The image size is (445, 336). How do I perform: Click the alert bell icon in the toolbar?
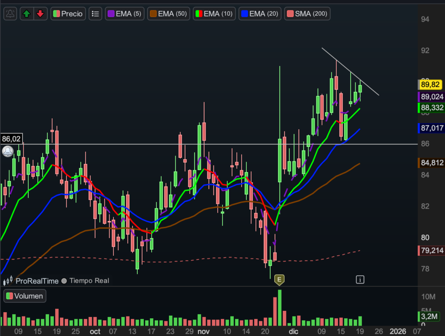pos(11,13)
